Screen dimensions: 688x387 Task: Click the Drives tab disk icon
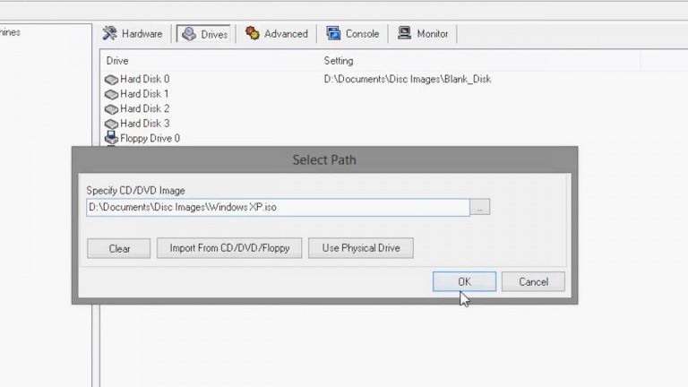point(189,34)
